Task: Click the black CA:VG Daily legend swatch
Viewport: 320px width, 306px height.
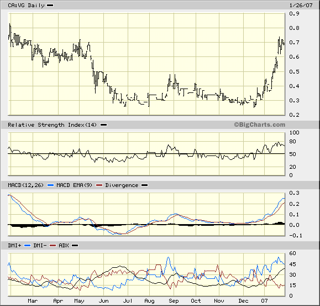Action: [50, 6]
